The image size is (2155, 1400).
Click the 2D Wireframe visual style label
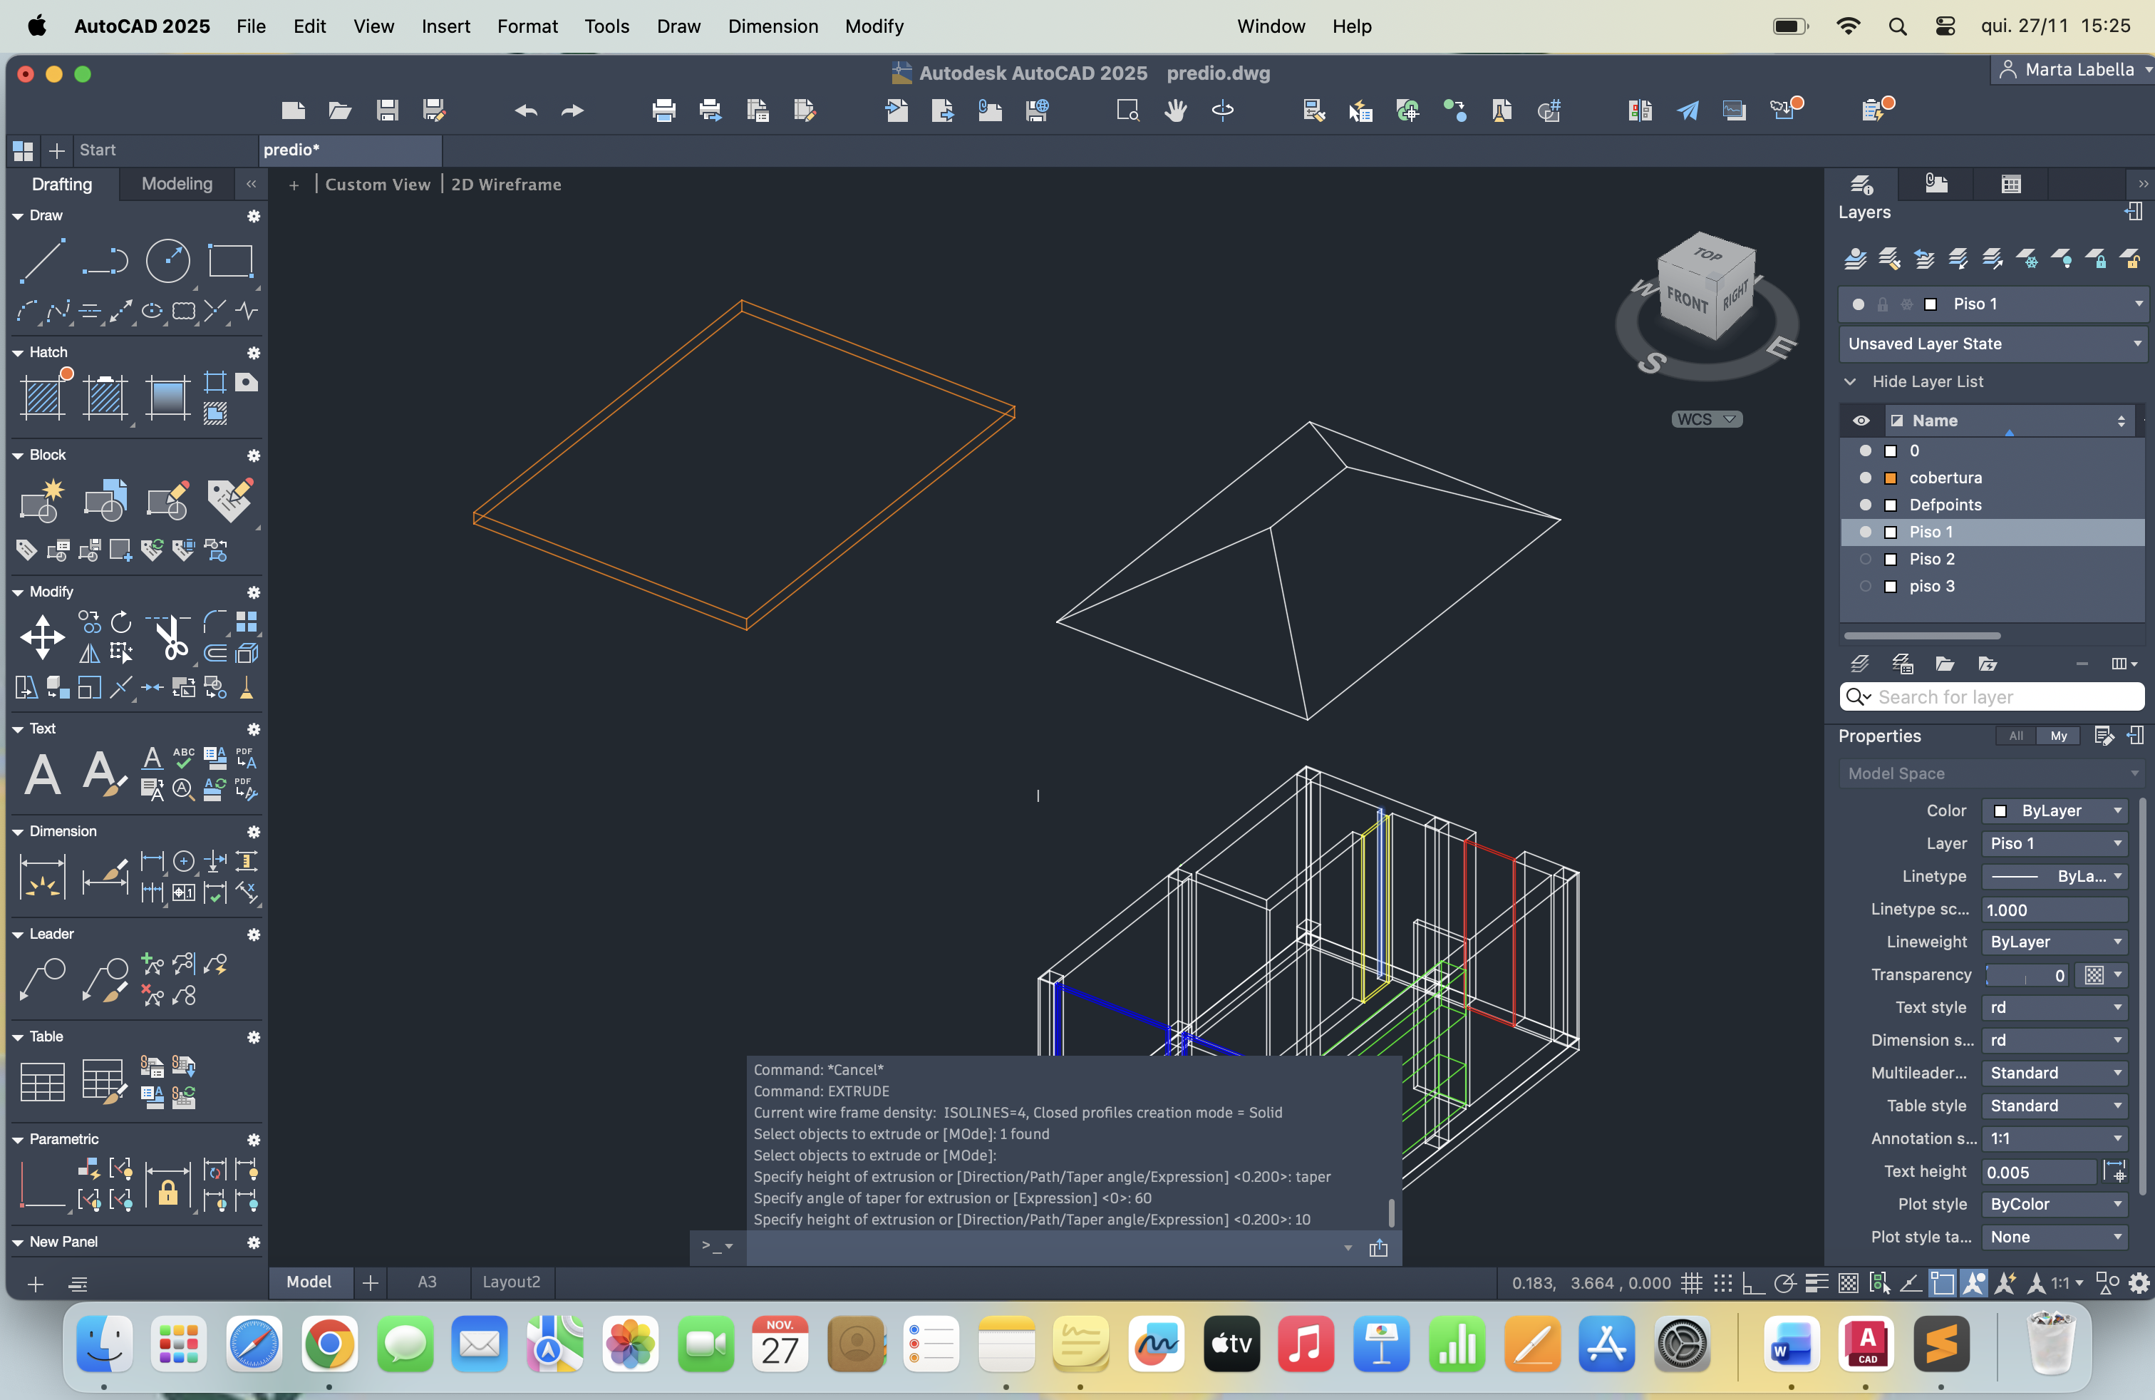(x=506, y=185)
